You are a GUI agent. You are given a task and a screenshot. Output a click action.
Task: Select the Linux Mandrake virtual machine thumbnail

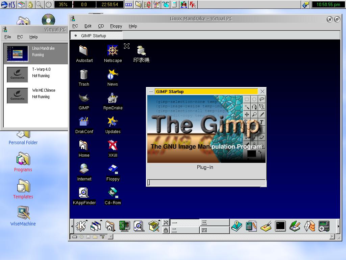point(18,54)
